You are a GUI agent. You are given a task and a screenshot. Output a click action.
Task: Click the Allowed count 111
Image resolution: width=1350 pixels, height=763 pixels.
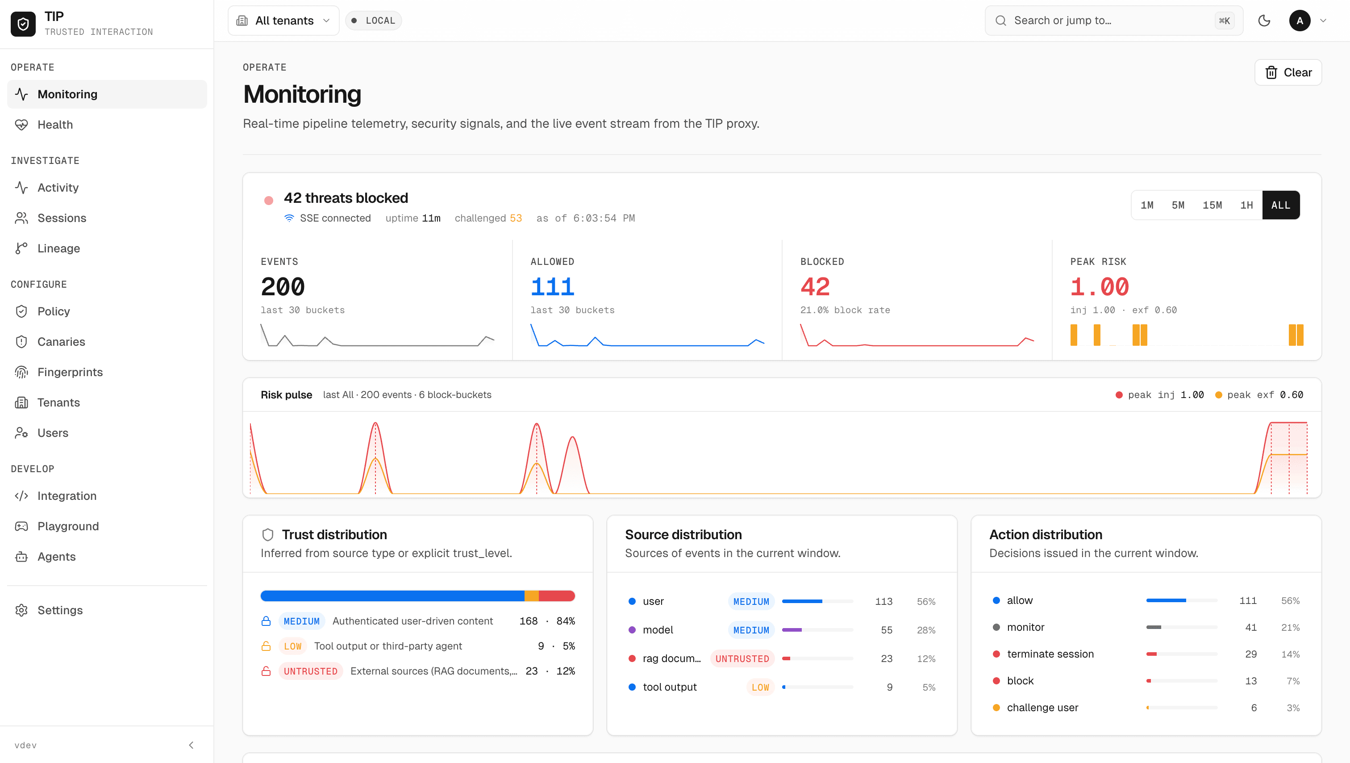[552, 287]
